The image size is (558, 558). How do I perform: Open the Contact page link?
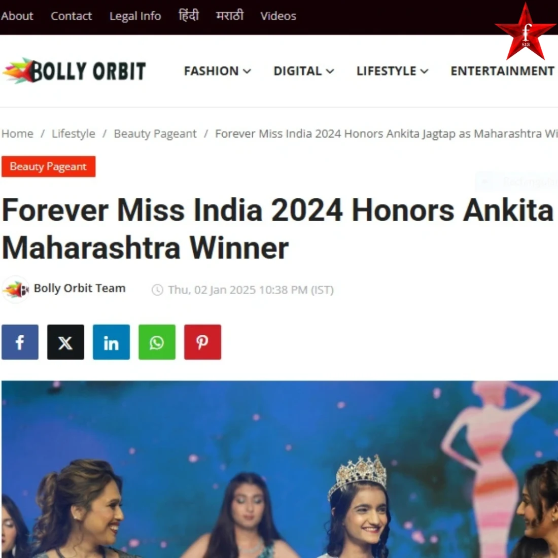tap(71, 16)
